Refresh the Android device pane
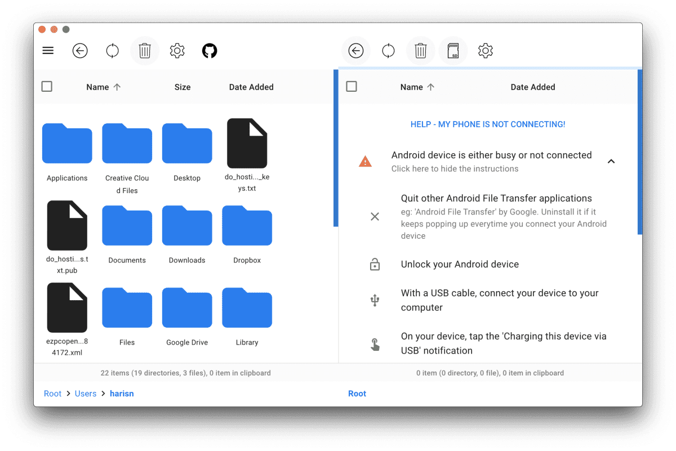This screenshot has width=676, height=451. pos(388,50)
